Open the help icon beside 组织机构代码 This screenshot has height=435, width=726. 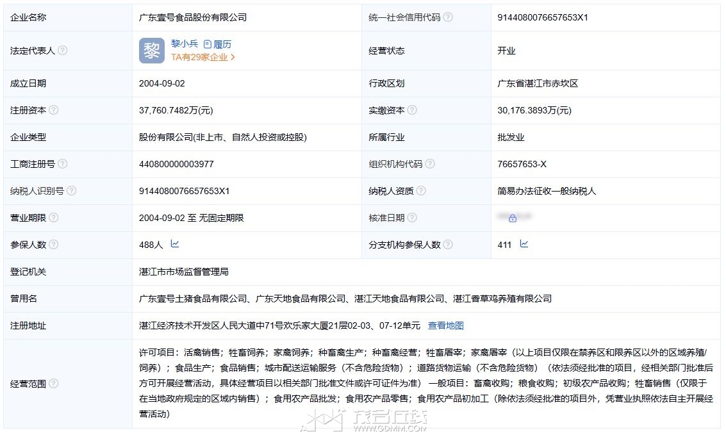click(430, 164)
